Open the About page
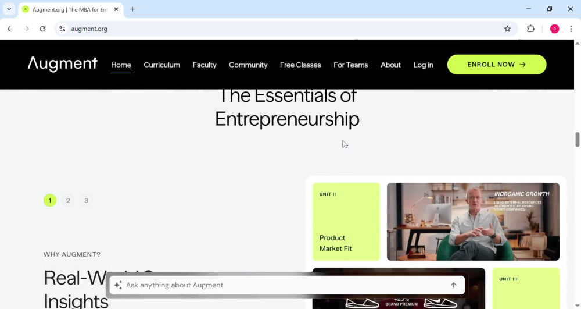This screenshot has height=309, width=581. (390, 65)
